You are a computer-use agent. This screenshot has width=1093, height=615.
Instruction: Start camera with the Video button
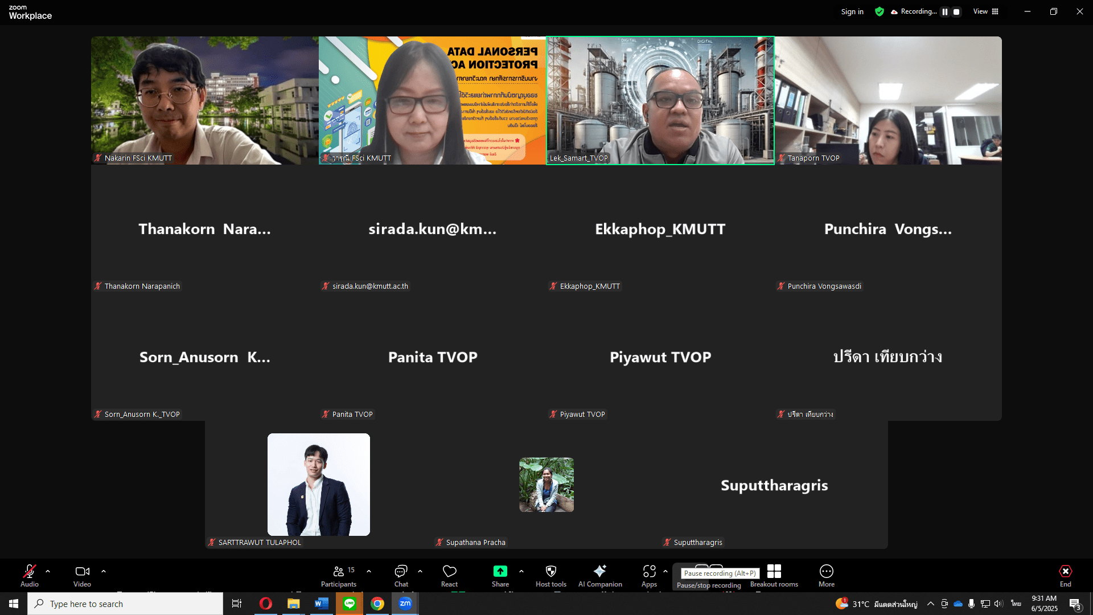coord(82,575)
